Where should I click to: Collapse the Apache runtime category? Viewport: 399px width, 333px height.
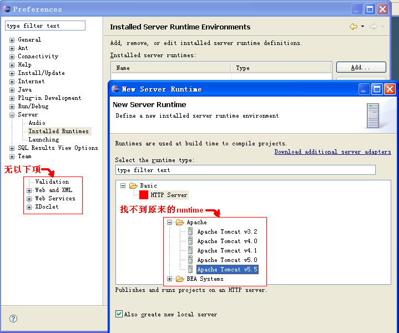tap(170, 223)
